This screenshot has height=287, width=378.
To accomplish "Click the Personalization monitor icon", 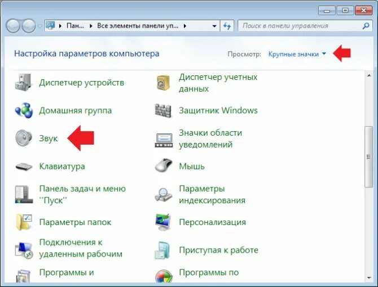I will coord(163,222).
